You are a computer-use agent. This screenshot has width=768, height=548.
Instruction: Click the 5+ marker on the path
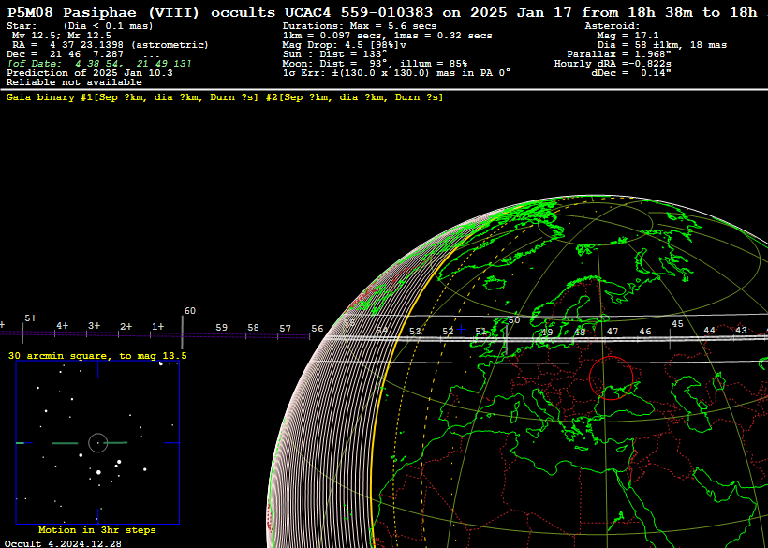coord(30,318)
